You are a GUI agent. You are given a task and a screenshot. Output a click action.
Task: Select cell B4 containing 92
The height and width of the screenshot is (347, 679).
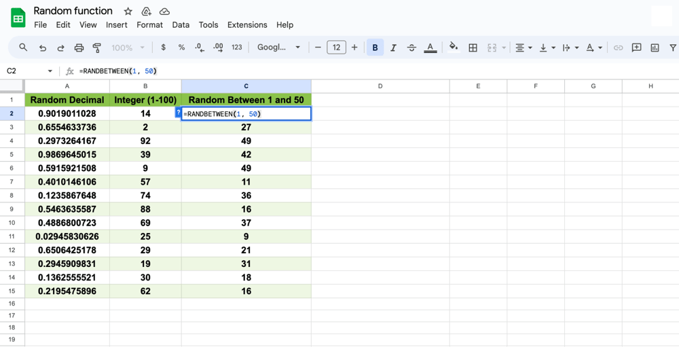[145, 141]
